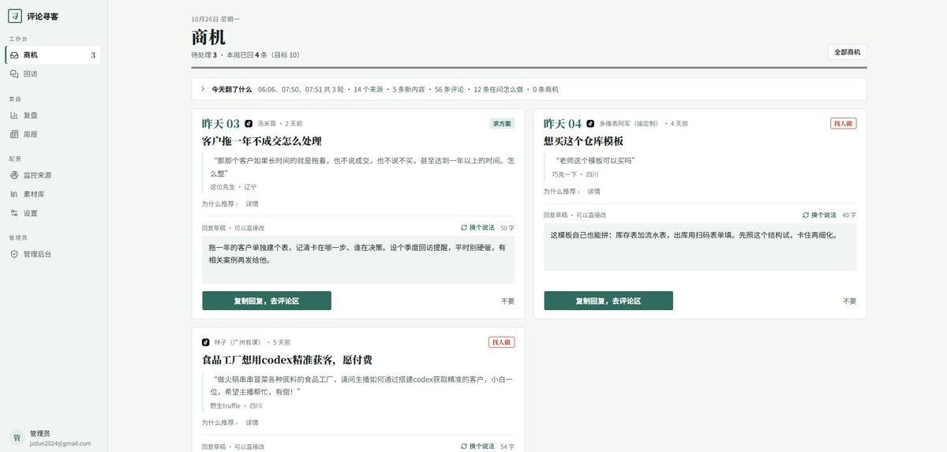Viewport: 947px width, 452px height.
Task: Click the 评论寻客 app logo icon
Action: (15, 16)
